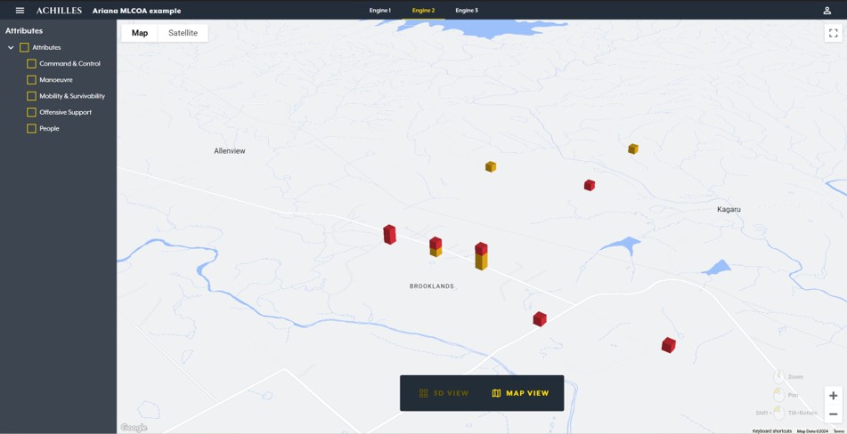847x434 pixels.
Task: Switch map to Satellite imagery
Action: pyautogui.click(x=183, y=33)
